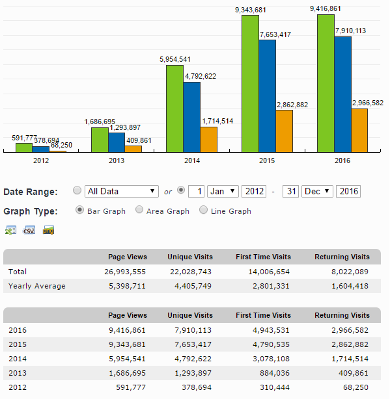The height and width of the screenshot is (399, 390).
Task: Save chart as PNG image icon
Action: click(48, 230)
